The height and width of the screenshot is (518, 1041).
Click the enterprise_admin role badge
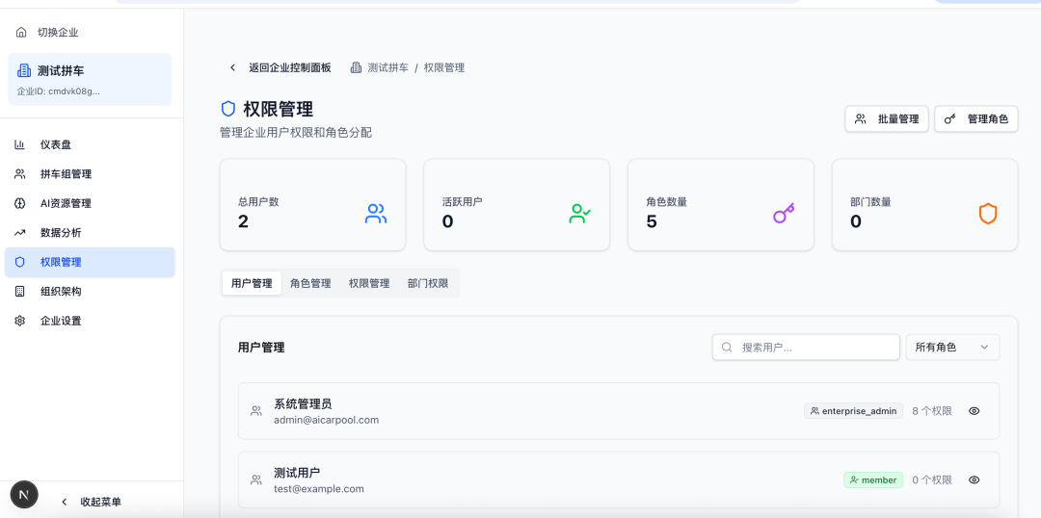click(x=853, y=410)
